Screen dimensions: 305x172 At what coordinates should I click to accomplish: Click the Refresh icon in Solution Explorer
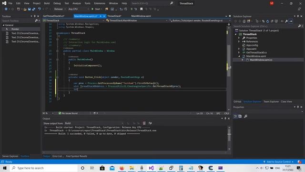coord(268,21)
